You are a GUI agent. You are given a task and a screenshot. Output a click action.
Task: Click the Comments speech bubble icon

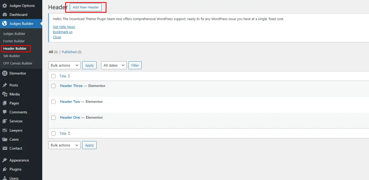(4, 112)
